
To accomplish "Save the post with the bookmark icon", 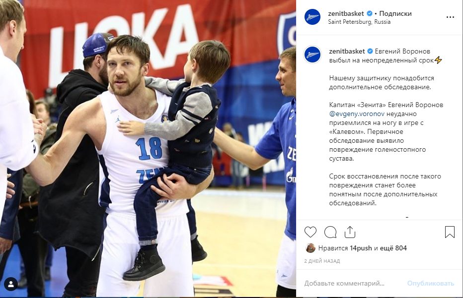I will 450,232.
